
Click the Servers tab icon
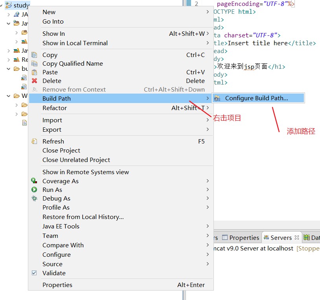(x=266, y=237)
